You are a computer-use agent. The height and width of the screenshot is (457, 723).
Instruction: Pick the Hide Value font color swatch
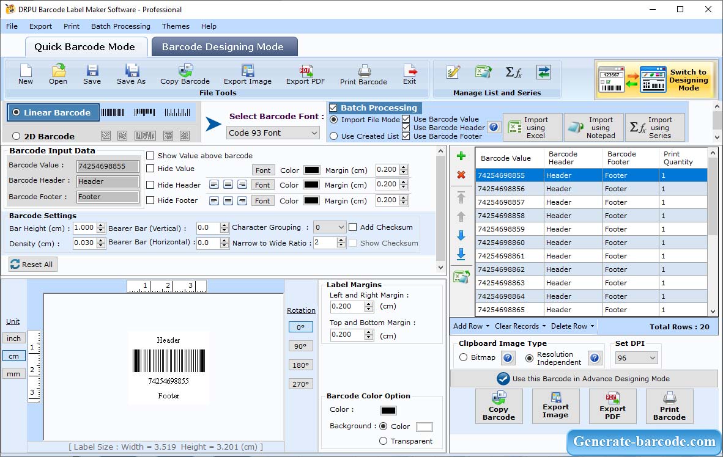[312, 170]
